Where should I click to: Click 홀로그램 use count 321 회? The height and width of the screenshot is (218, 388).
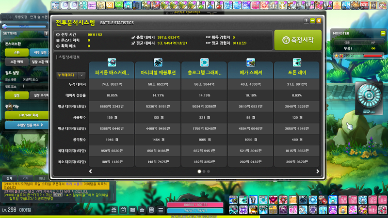pos(204,118)
